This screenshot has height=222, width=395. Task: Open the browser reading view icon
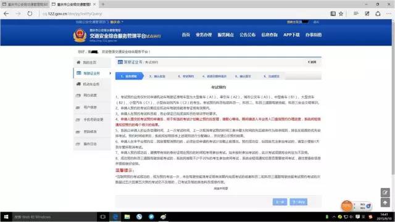click(x=333, y=14)
